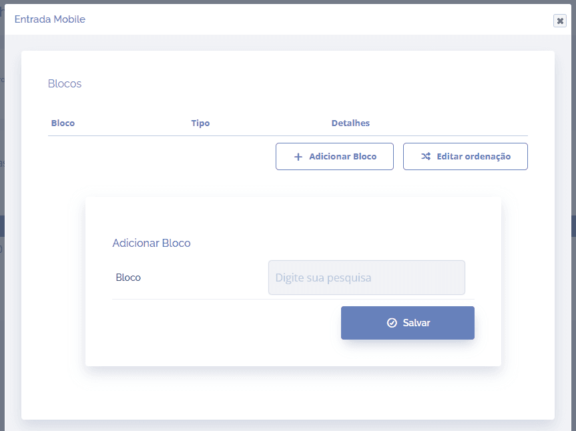
Task: Select the Tipo column header
Action: [x=200, y=123]
